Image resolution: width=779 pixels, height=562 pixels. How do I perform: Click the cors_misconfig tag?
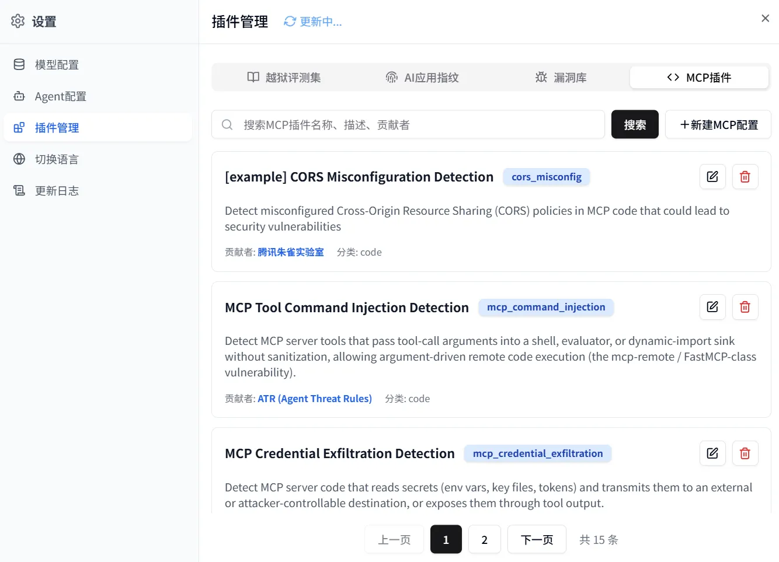(x=547, y=177)
